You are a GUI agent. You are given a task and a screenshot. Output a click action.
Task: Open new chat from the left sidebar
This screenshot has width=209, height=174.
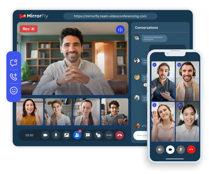click(x=14, y=63)
